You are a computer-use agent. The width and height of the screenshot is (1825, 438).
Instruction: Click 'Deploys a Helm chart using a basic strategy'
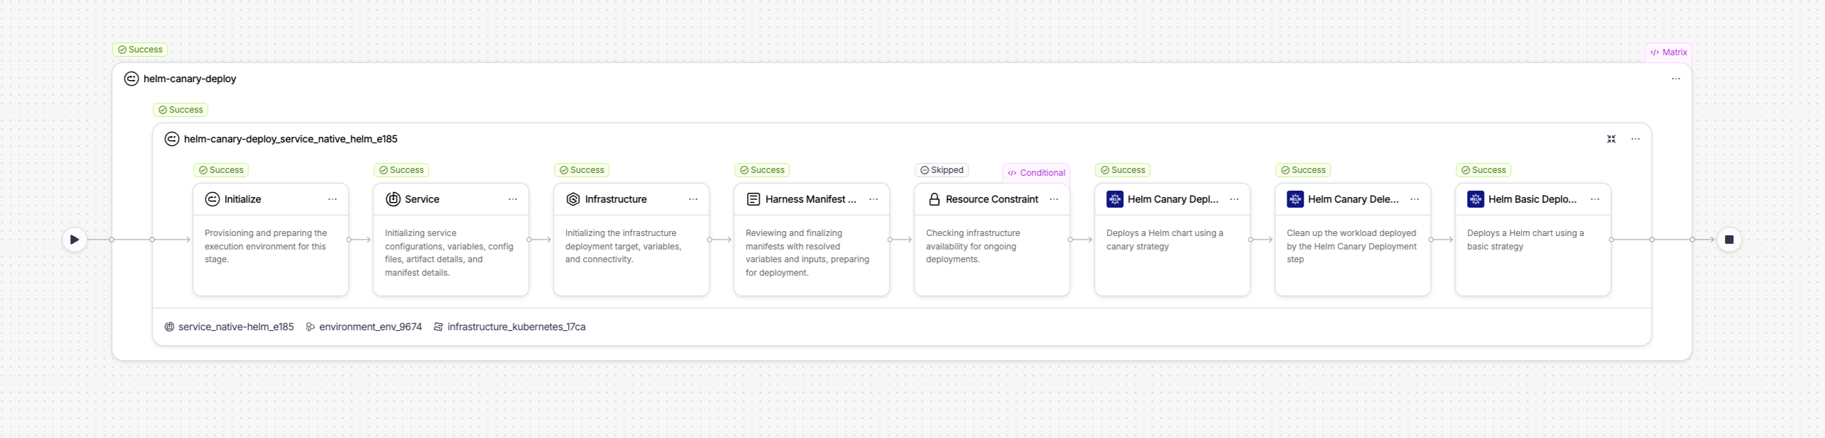(x=1525, y=240)
